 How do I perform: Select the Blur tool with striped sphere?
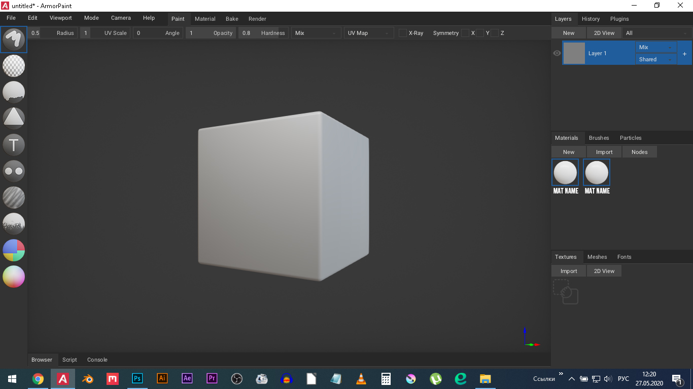pos(14,198)
